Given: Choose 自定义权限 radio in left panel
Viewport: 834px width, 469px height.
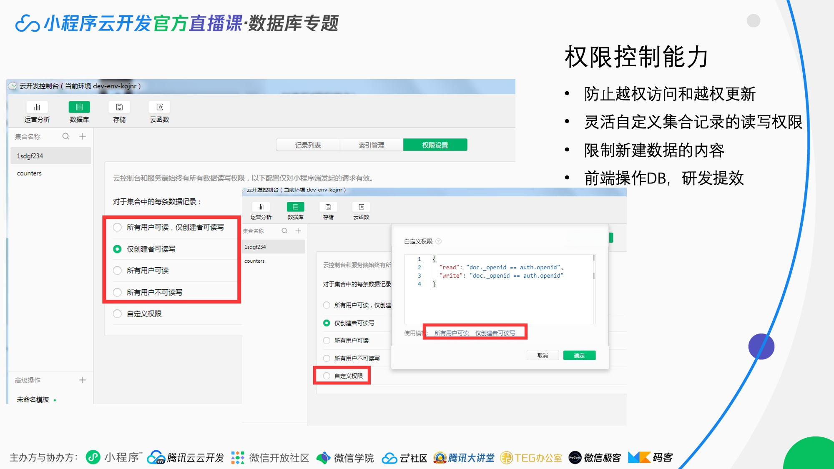Looking at the screenshot, I should pos(117,314).
